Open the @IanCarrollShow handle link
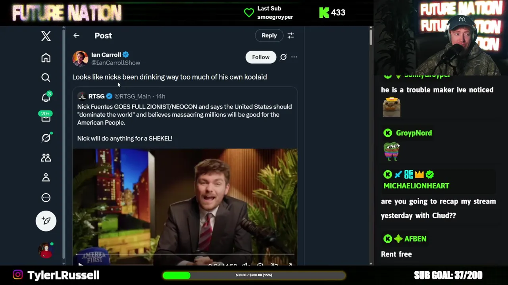This screenshot has height=285, width=508. point(115,63)
